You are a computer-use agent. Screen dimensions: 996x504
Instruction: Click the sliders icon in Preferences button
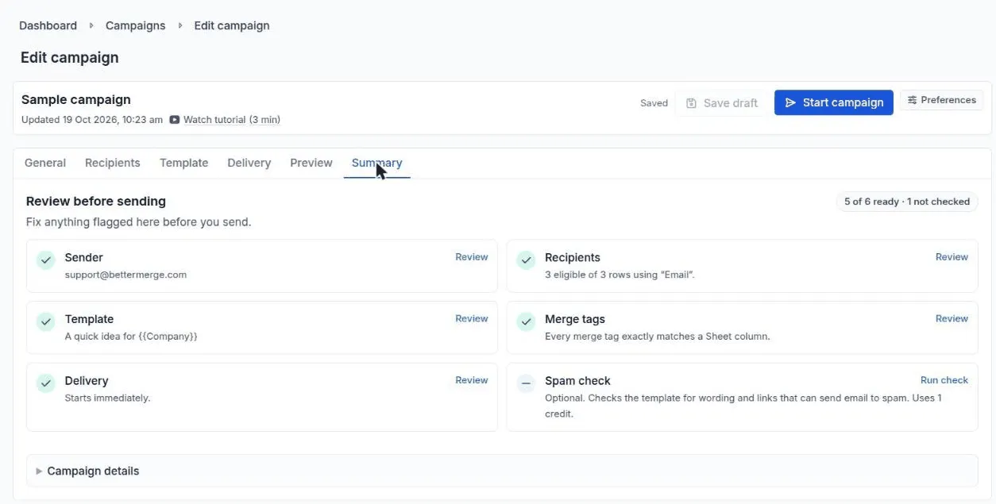(x=913, y=100)
